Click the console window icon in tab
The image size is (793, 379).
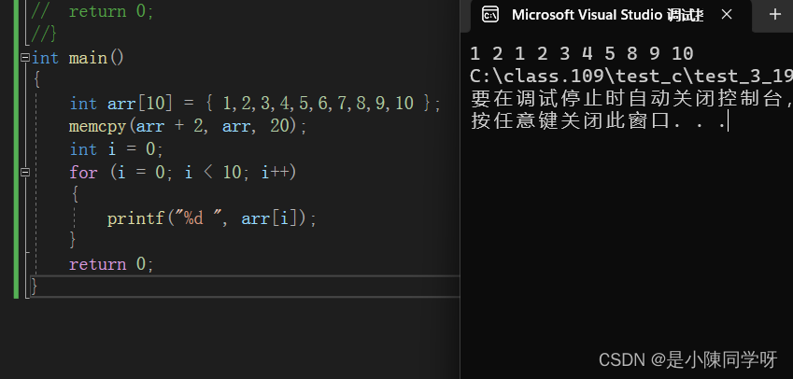[490, 15]
